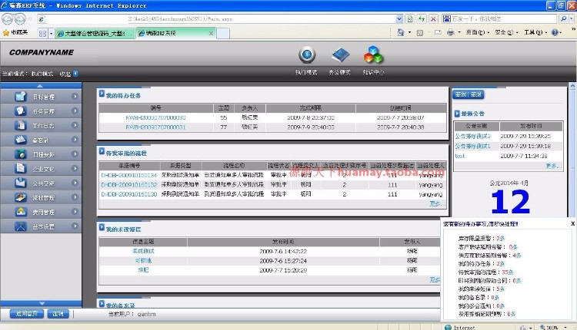Expand the 备忘录 menu arrow
This screenshot has height=330, width=577.
pos(75,140)
